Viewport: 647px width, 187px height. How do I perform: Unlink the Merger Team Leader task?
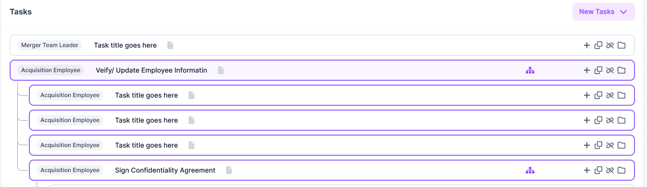[x=610, y=45]
